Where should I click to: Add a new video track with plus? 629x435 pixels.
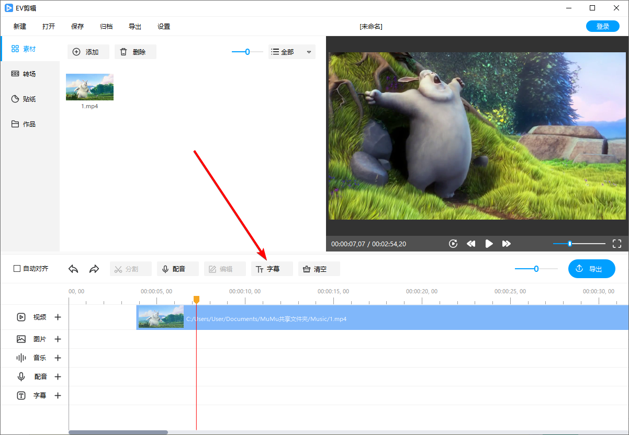(x=58, y=317)
